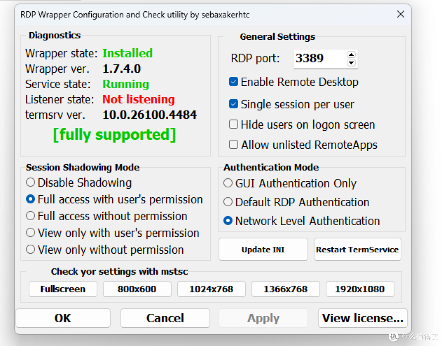The width and height of the screenshot is (442, 346).
Task: Check Allow unlisted RemoteApps
Action: 233,145
